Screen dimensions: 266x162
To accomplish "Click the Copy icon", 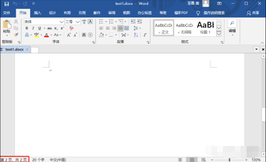I will coord(16,28).
